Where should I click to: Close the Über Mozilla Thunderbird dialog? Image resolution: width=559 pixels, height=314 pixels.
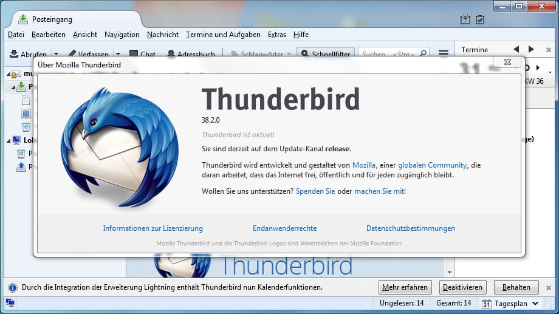click(x=508, y=62)
